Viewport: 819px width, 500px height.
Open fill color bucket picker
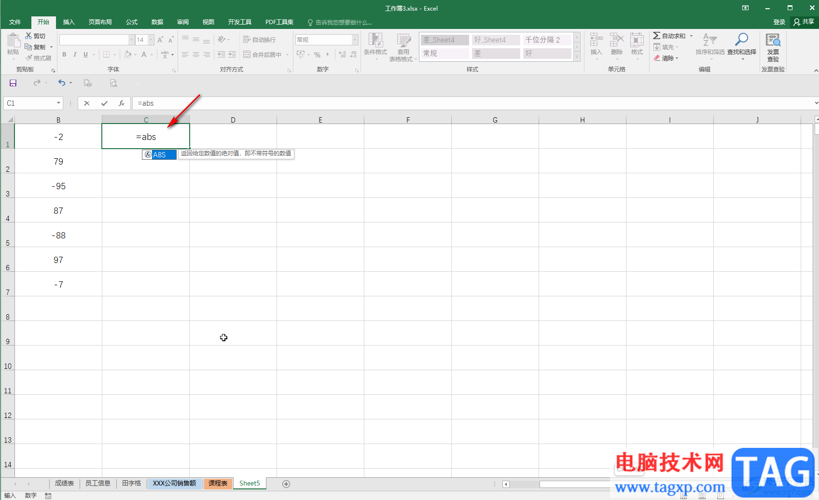pos(127,55)
